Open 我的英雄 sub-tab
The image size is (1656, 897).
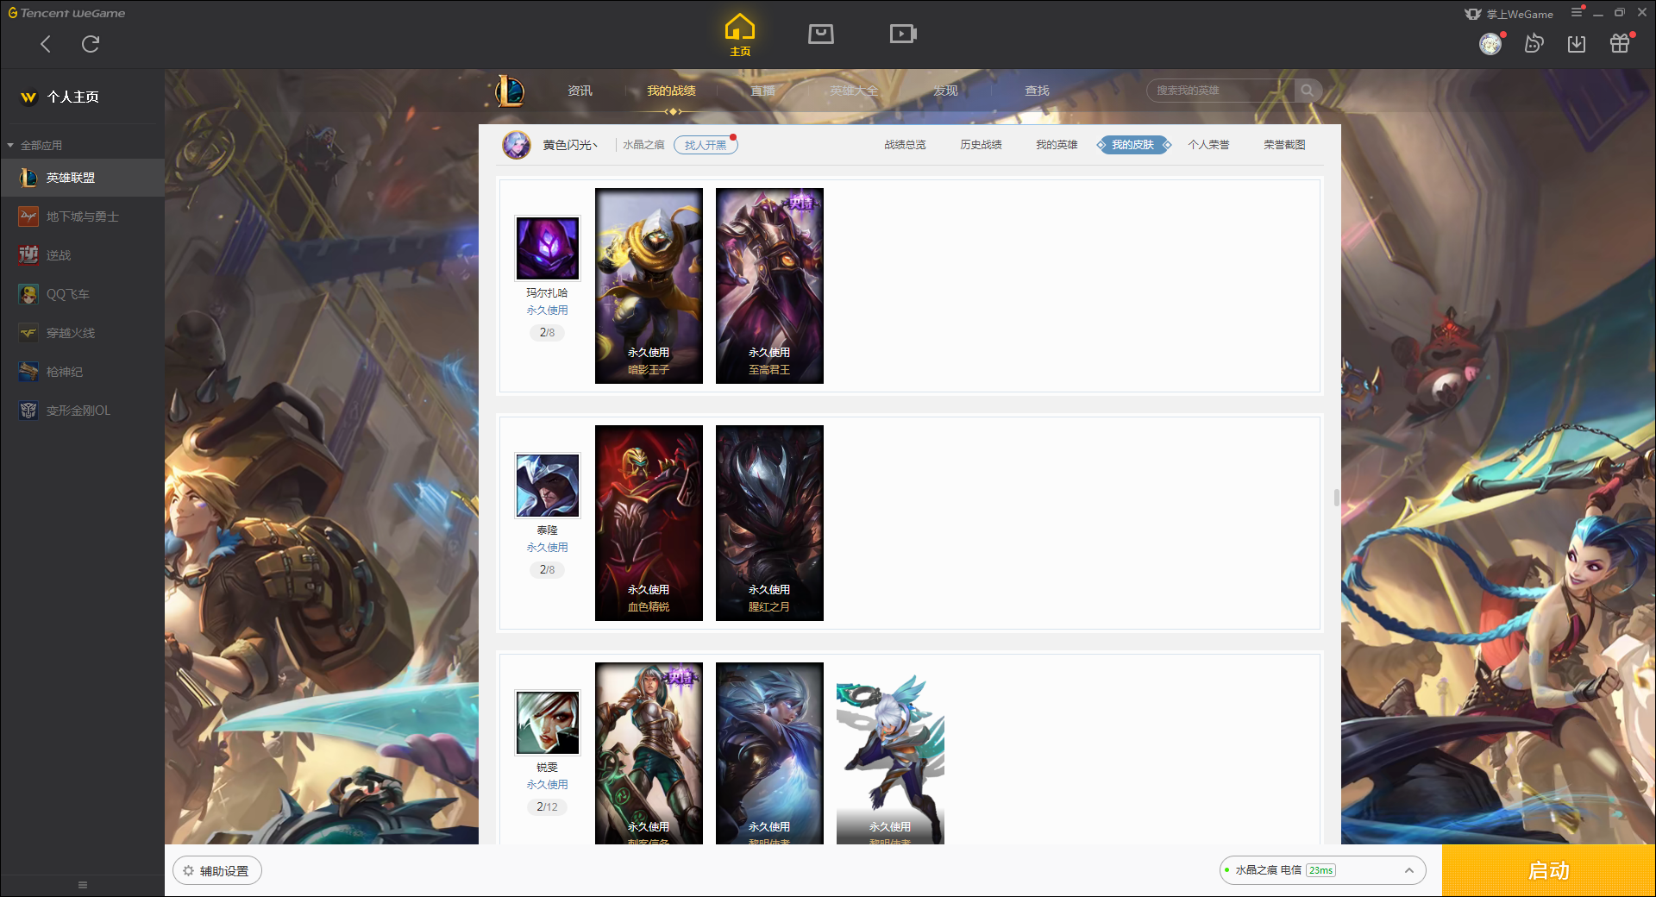(1057, 145)
